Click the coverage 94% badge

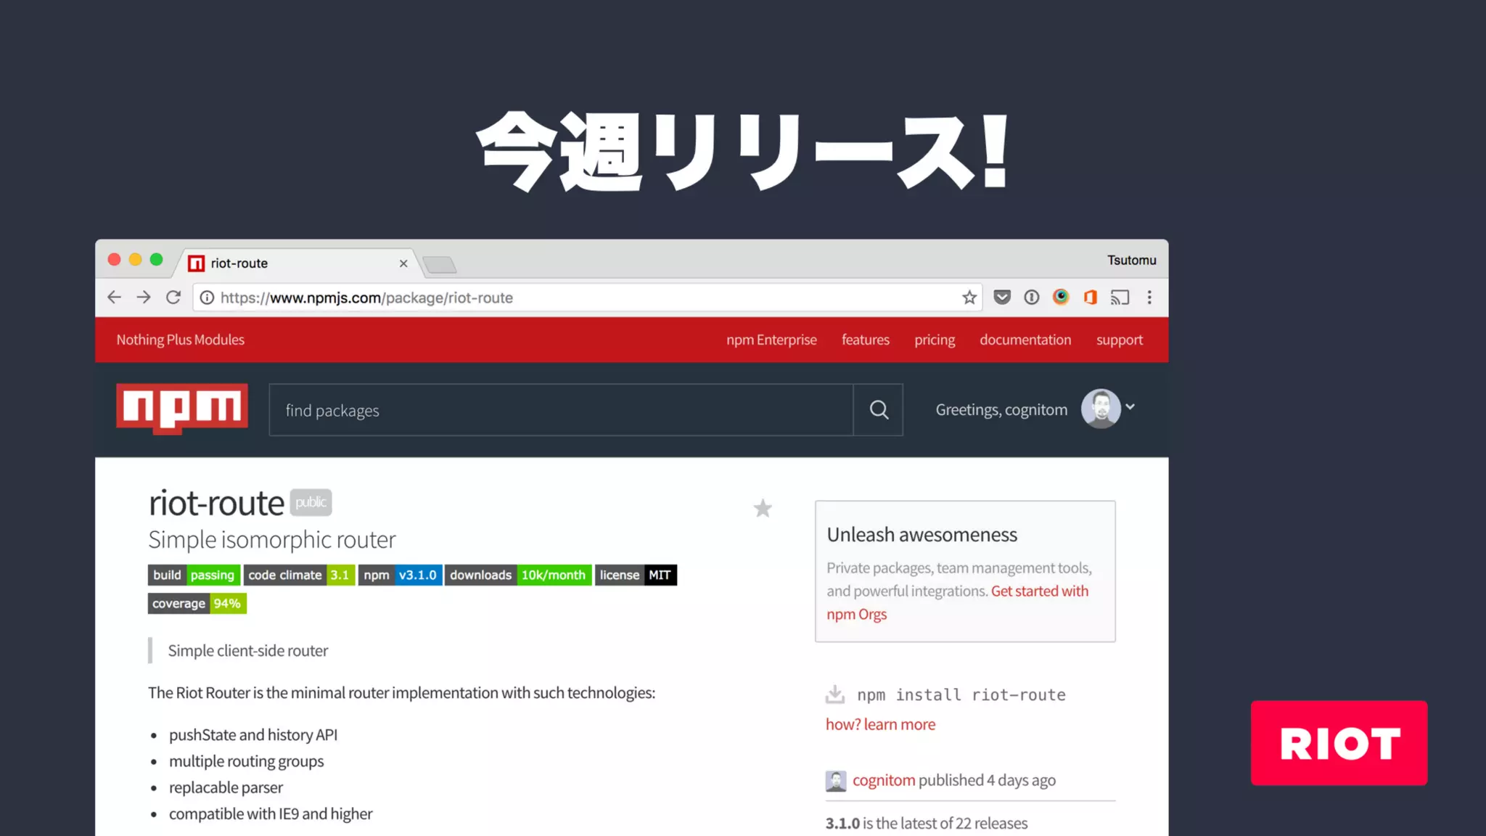pos(197,604)
